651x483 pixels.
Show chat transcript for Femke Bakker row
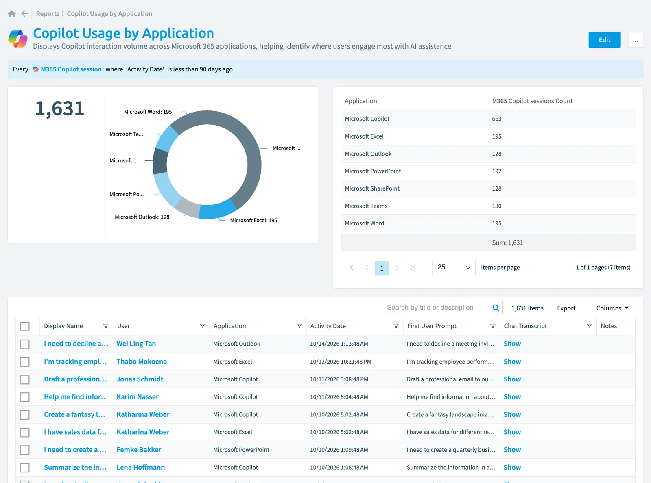(512, 450)
